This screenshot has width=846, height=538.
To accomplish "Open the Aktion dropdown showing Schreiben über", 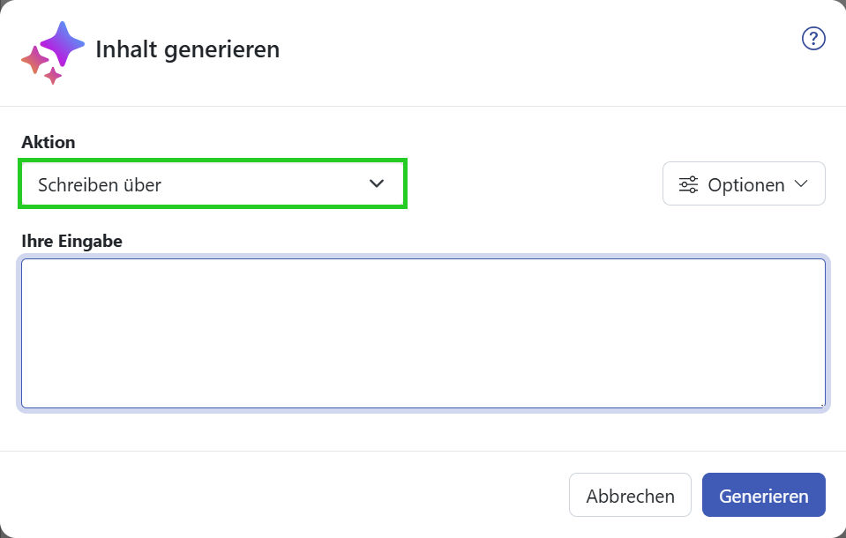I will (213, 183).
